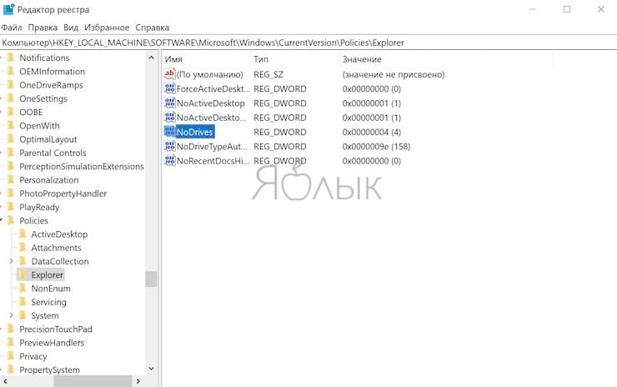Click the NoDriveTypeAut... value name

coord(212,147)
